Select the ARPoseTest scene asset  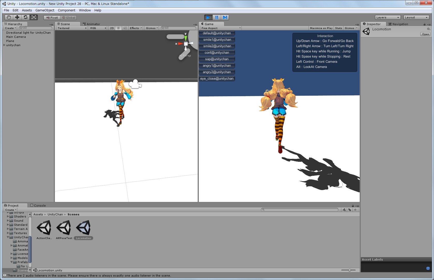point(64,230)
